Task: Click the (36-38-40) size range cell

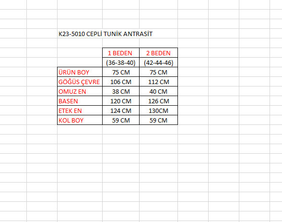Action: point(121,62)
